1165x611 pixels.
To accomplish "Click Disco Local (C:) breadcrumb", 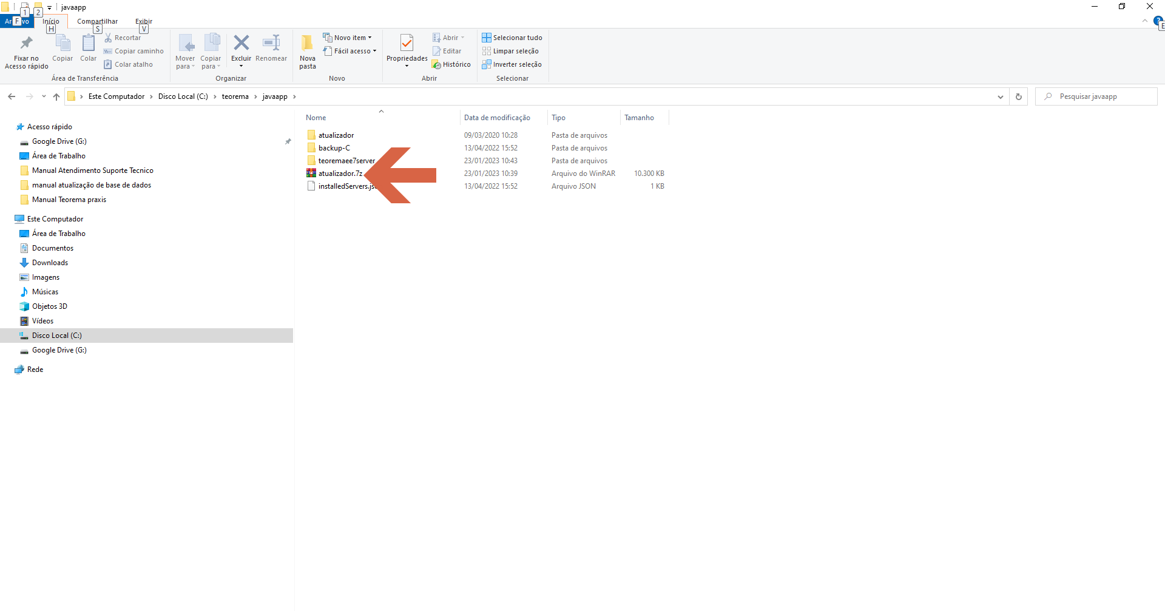I will 183,96.
